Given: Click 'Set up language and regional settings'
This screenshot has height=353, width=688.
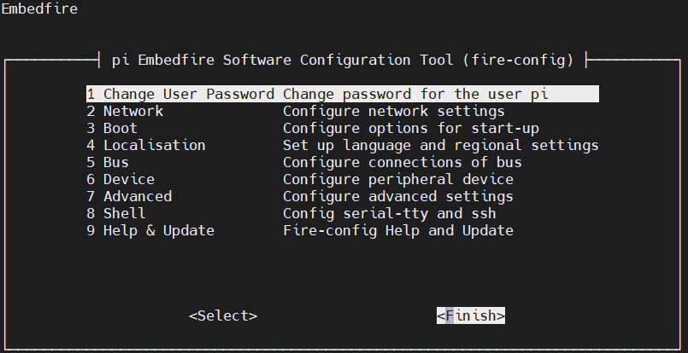Looking at the screenshot, I should coord(440,146).
